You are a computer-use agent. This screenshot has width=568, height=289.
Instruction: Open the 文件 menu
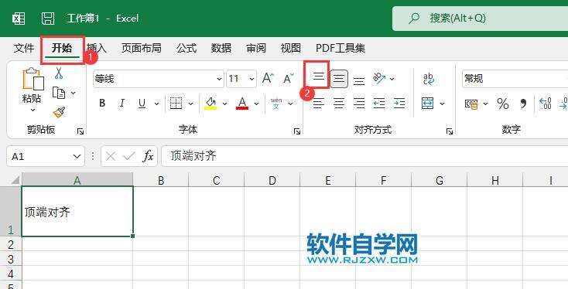tap(24, 48)
